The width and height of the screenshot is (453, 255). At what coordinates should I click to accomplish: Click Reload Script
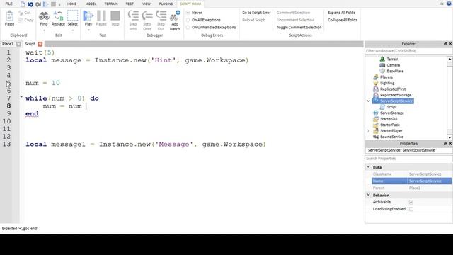(253, 20)
